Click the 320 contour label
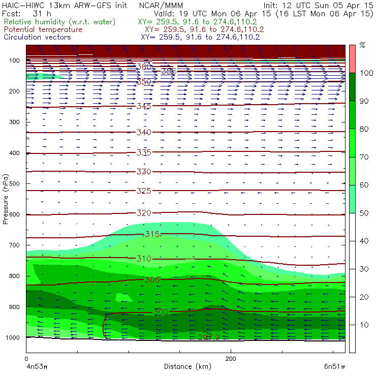 pos(144,213)
